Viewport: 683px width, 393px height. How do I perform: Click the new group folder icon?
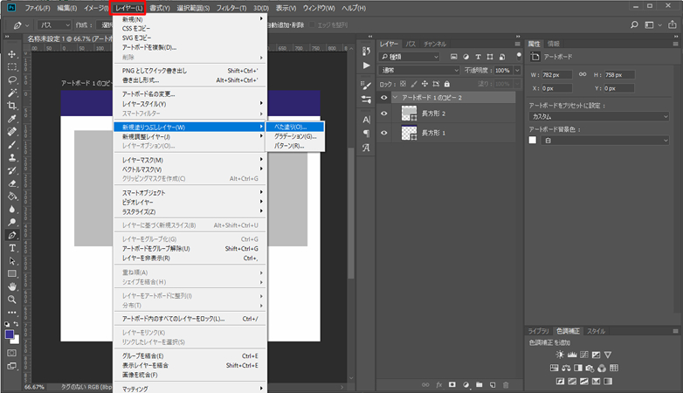479,385
